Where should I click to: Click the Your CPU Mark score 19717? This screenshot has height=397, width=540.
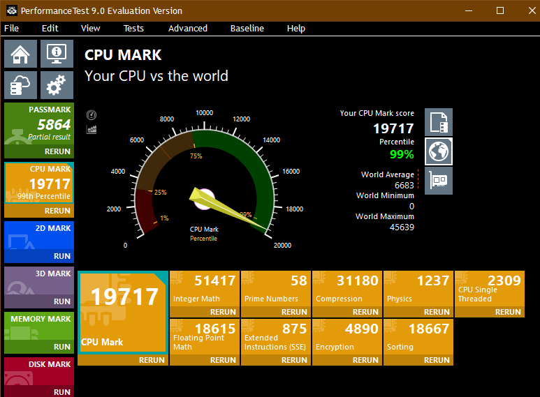(x=393, y=128)
